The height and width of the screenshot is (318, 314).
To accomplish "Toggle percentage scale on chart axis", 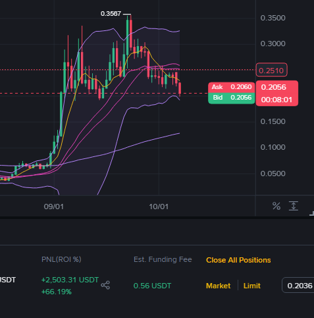I will (276, 207).
